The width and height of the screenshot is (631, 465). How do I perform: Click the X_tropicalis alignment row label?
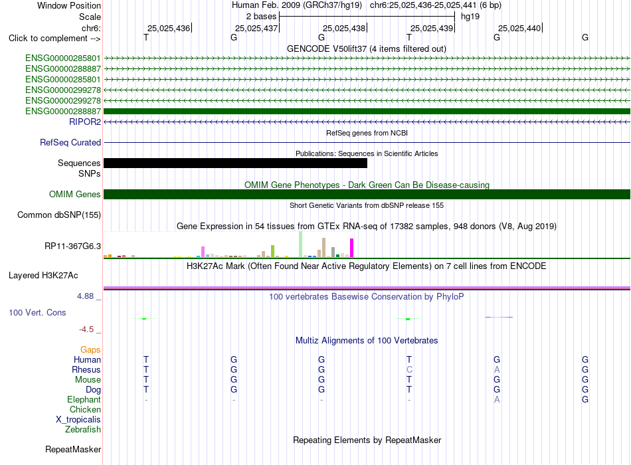pos(78,420)
